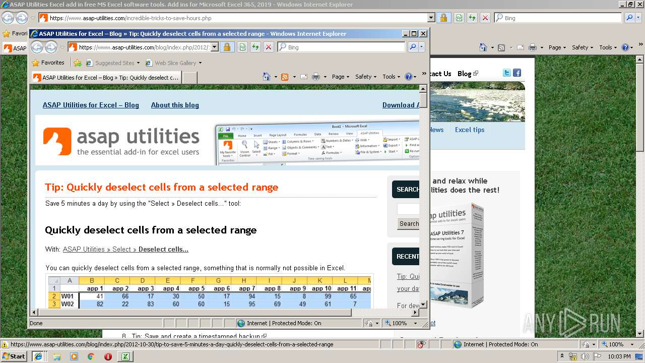Click lock icon in background IE address bar
The height and width of the screenshot is (363, 645).
tap(443, 18)
